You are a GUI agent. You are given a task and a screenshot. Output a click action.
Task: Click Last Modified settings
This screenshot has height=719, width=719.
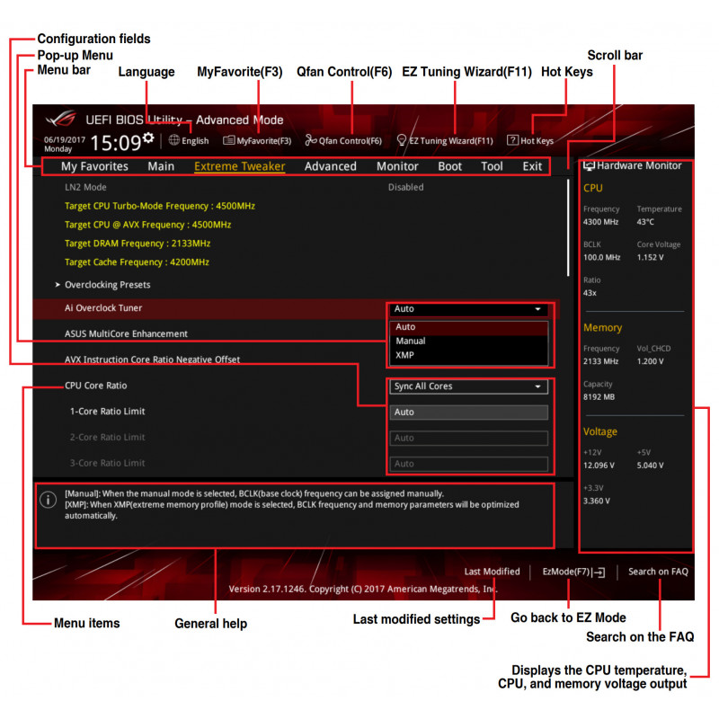click(x=492, y=572)
